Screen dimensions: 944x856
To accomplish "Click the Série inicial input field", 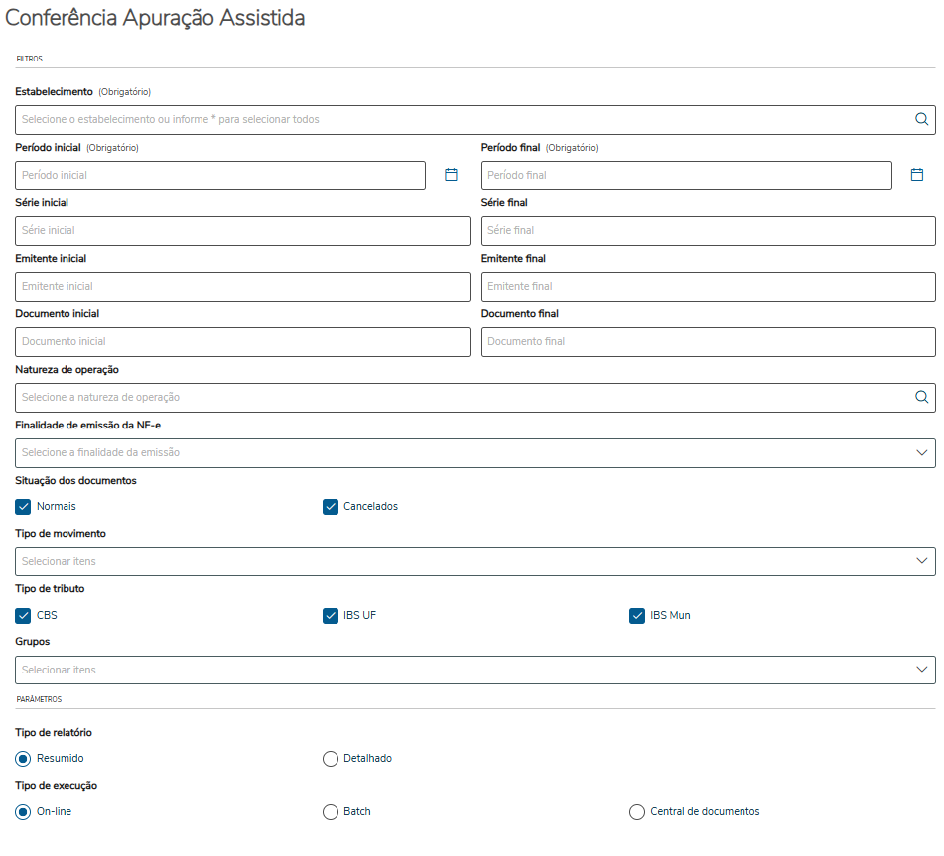I will (242, 230).
